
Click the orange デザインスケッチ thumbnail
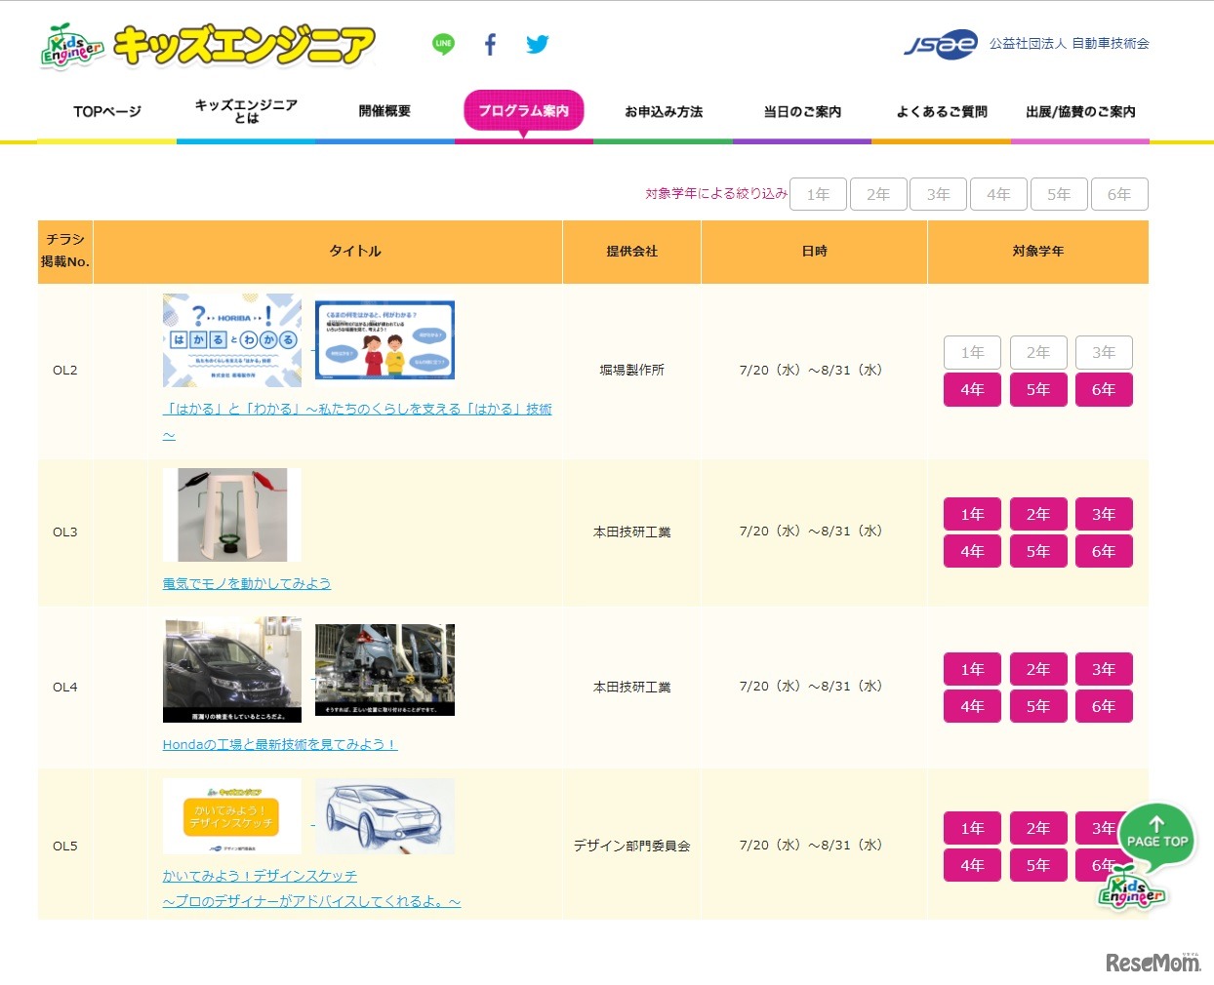(232, 816)
